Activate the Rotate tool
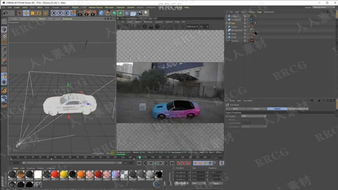This screenshot has width=338, height=190. pos(39,13)
